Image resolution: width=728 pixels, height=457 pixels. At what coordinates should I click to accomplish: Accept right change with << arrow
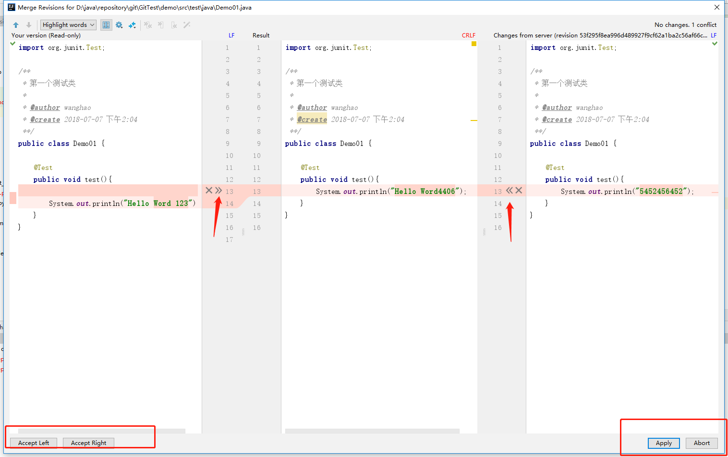[x=510, y=191]
